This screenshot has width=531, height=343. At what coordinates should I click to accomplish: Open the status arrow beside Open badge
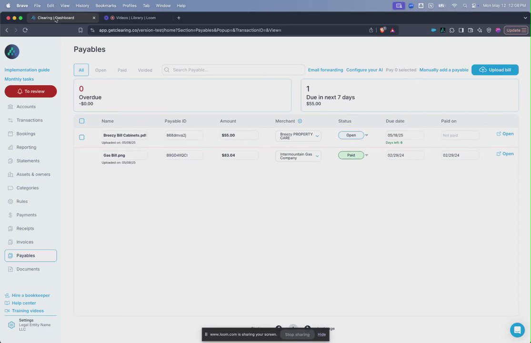366,135
